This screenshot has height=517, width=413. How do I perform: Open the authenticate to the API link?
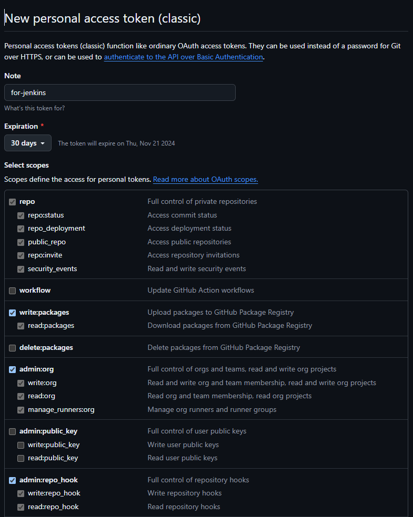coord(184,57)
